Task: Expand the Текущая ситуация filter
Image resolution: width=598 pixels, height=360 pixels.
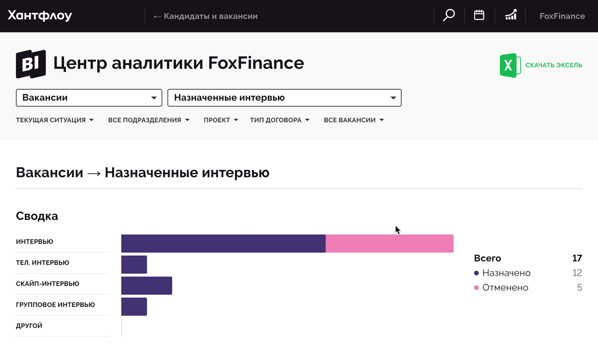Action: coord(55,120)
